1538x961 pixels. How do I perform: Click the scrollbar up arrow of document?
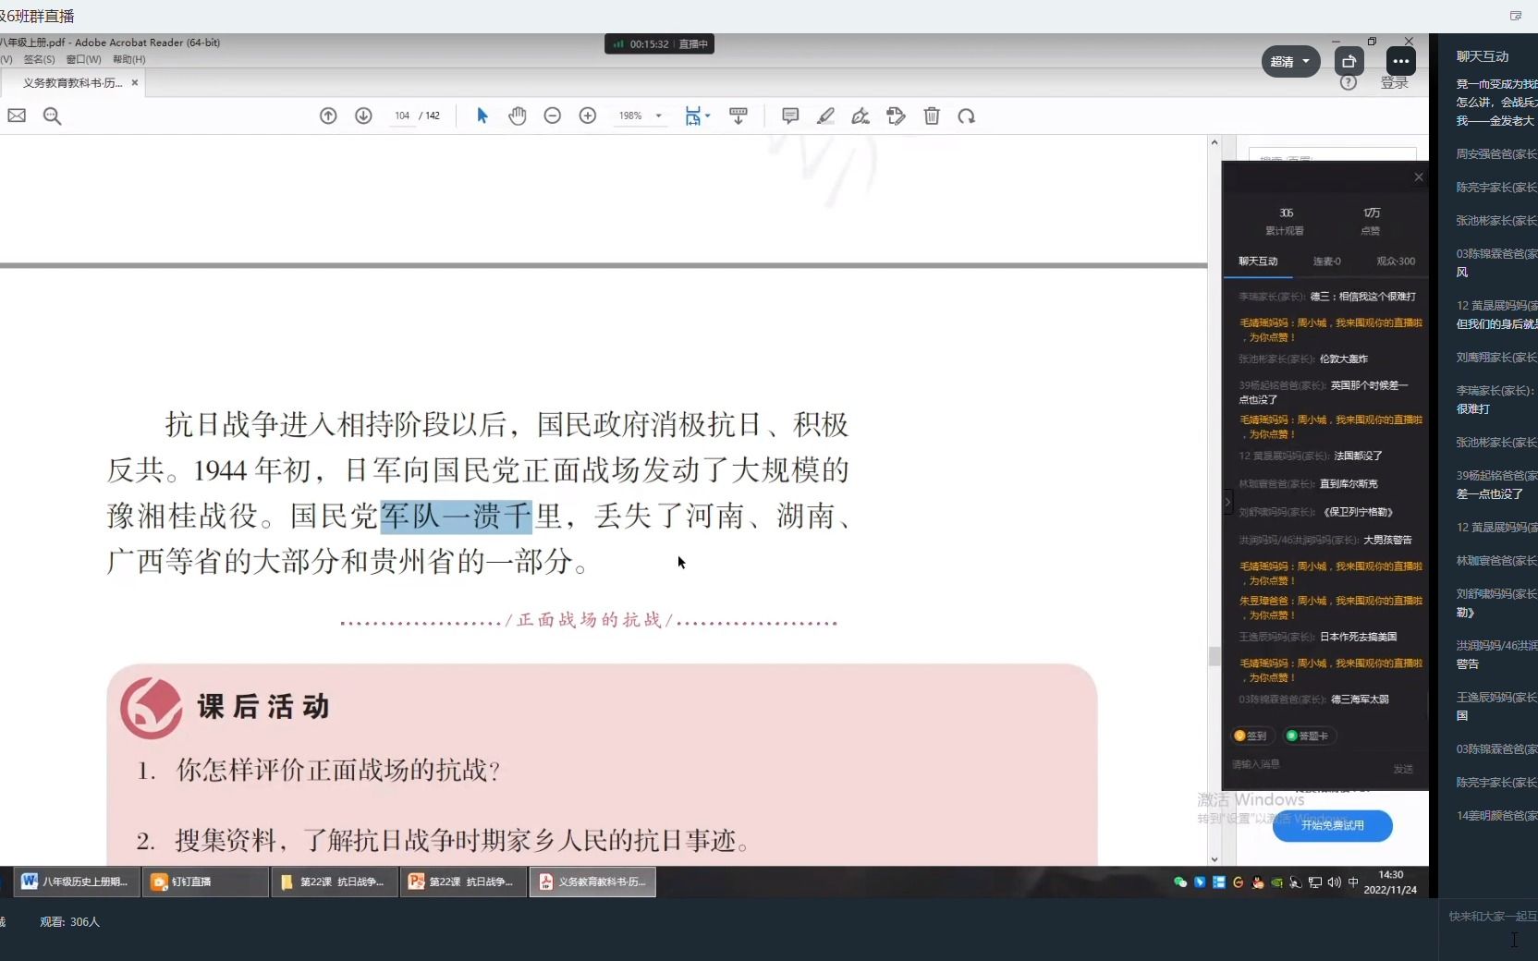(x=1215, y=143)
